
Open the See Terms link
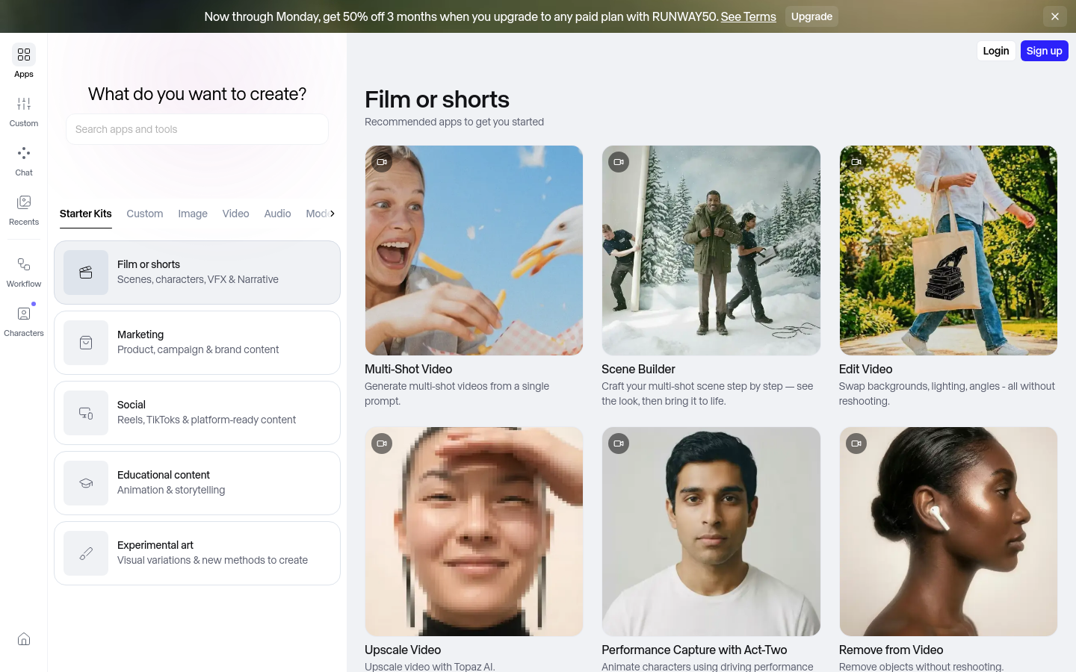(x=748, y=16)
